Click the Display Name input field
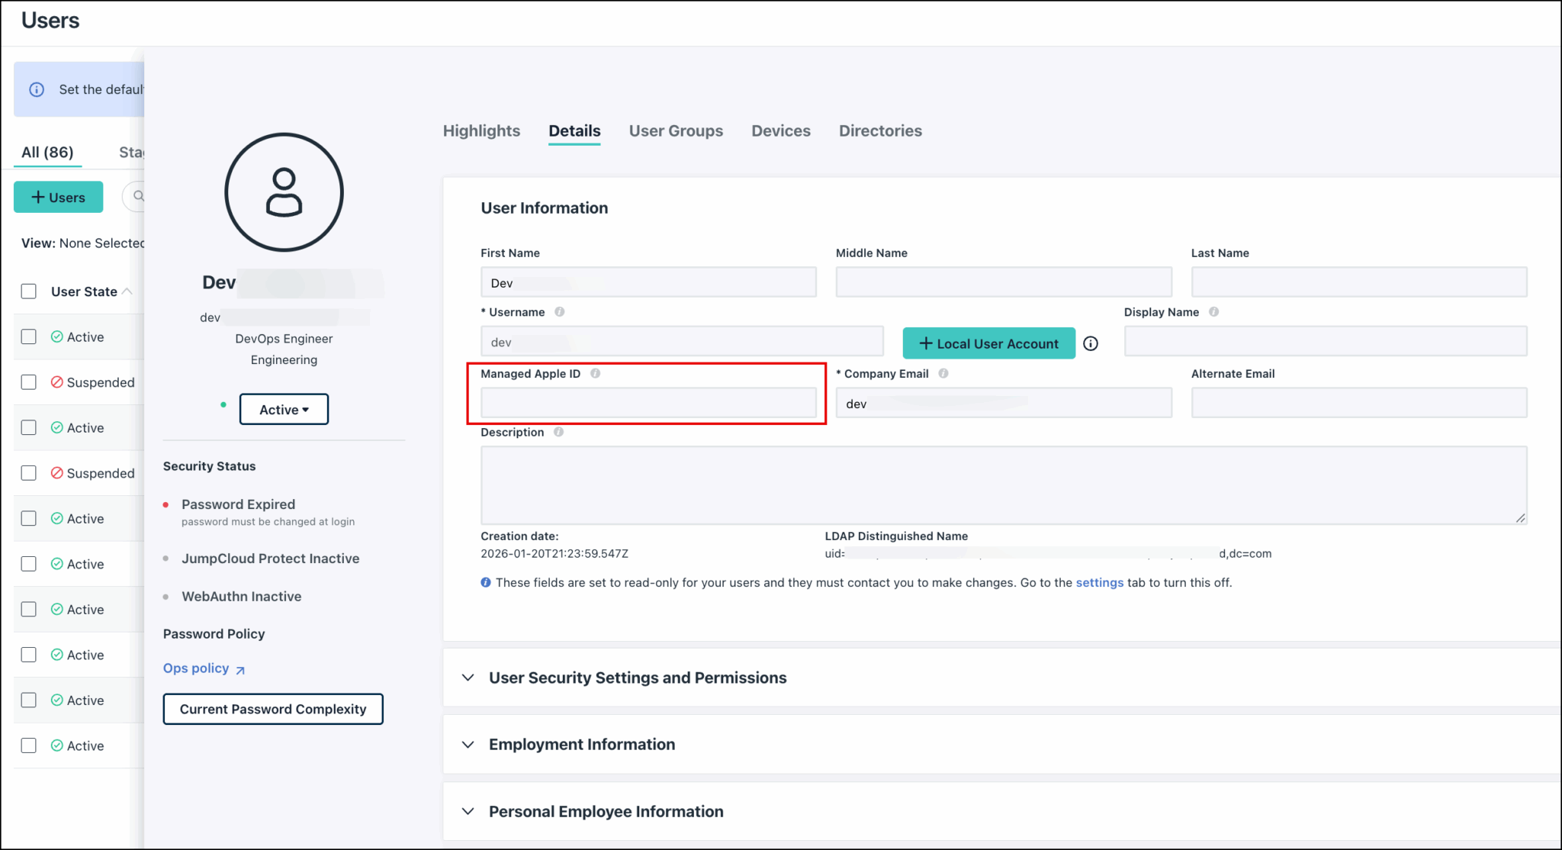The width and height of the screenshot is (1562, 850). pos(1326,341)
